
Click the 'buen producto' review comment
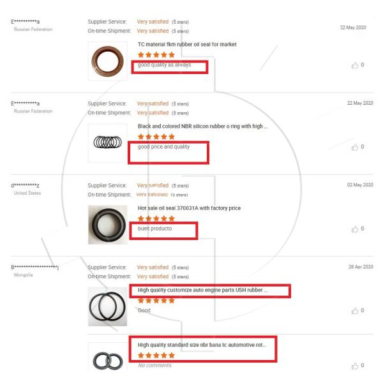coord(154,229)
